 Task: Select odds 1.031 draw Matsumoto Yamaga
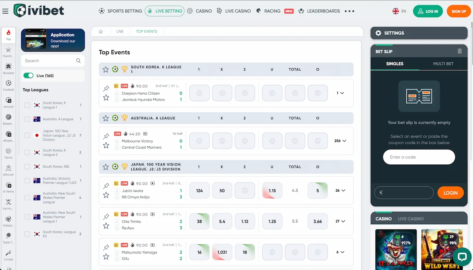[x=222, y=252]
